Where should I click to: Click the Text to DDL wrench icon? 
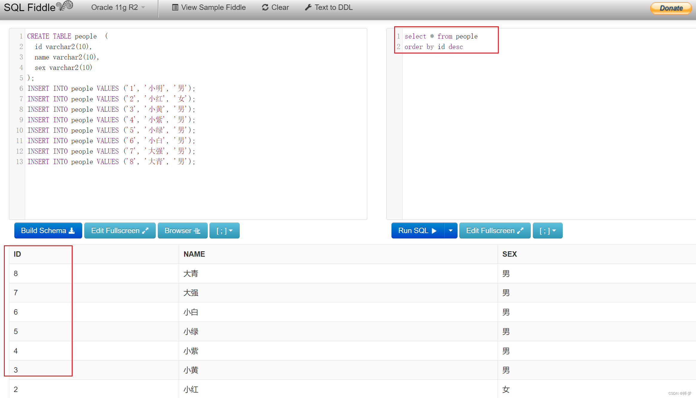[308, 7]
